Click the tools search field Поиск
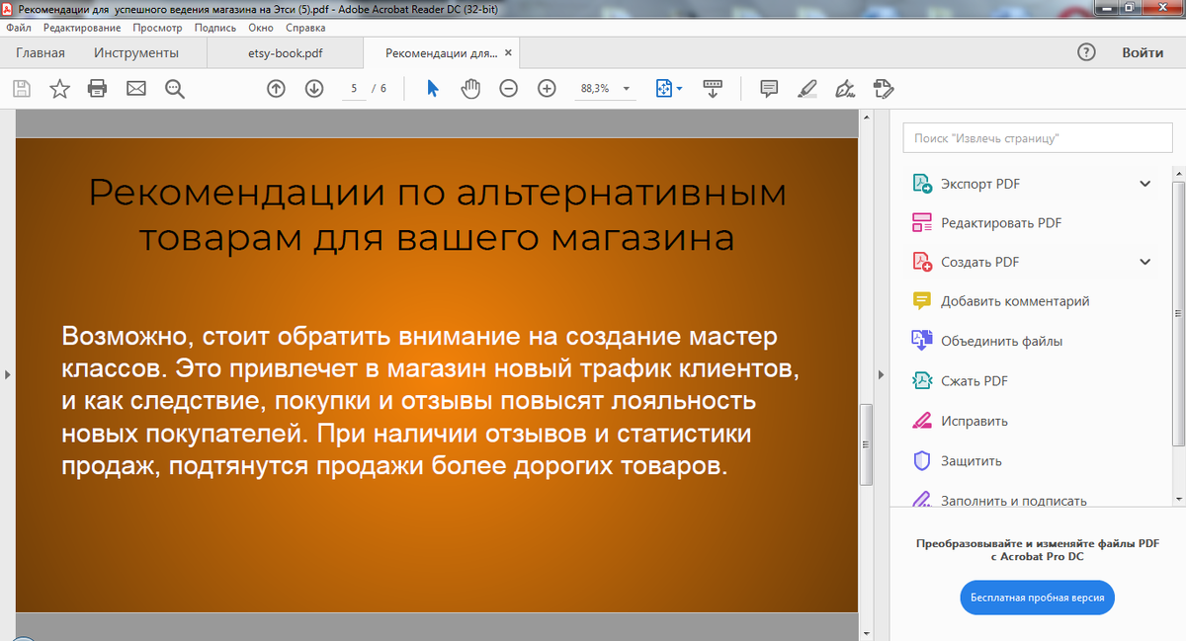1186x641 pixels. pyautogui.click(x=1038, y=138)
